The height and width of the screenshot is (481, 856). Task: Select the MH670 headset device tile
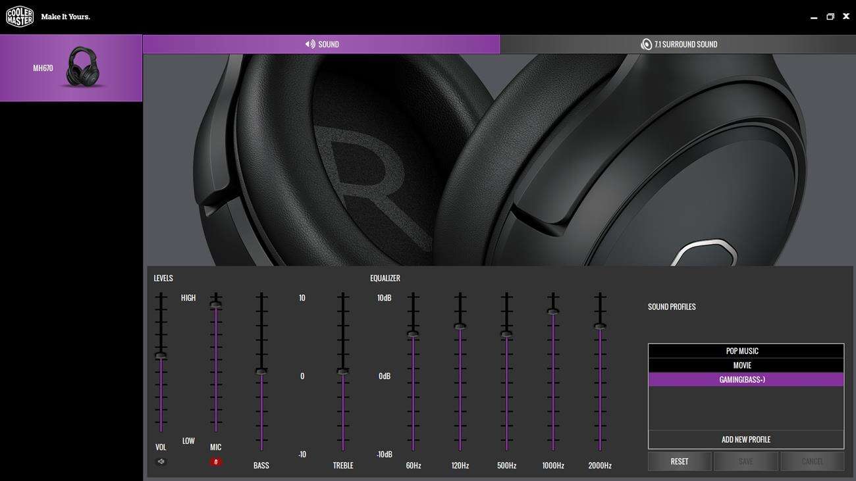point(71,68)
